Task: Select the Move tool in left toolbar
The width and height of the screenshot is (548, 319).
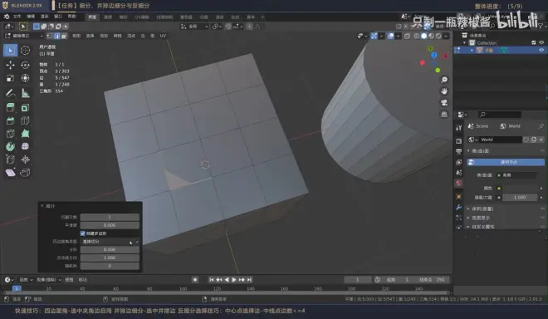Action: (x=10, y=65)
